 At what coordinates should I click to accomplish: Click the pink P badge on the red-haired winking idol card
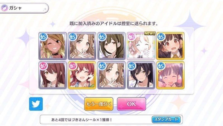pyautogui.click(x=73, y=66)
